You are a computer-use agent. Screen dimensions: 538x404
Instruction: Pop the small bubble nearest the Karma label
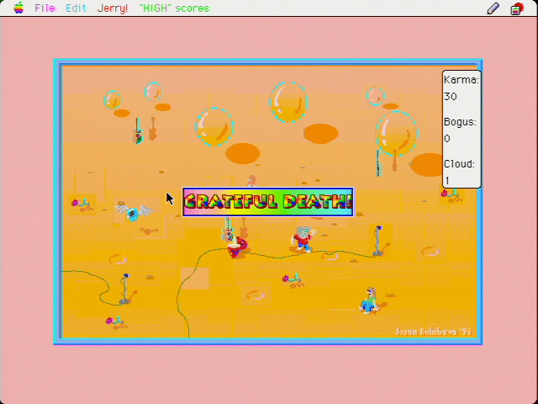pos(375,96)
